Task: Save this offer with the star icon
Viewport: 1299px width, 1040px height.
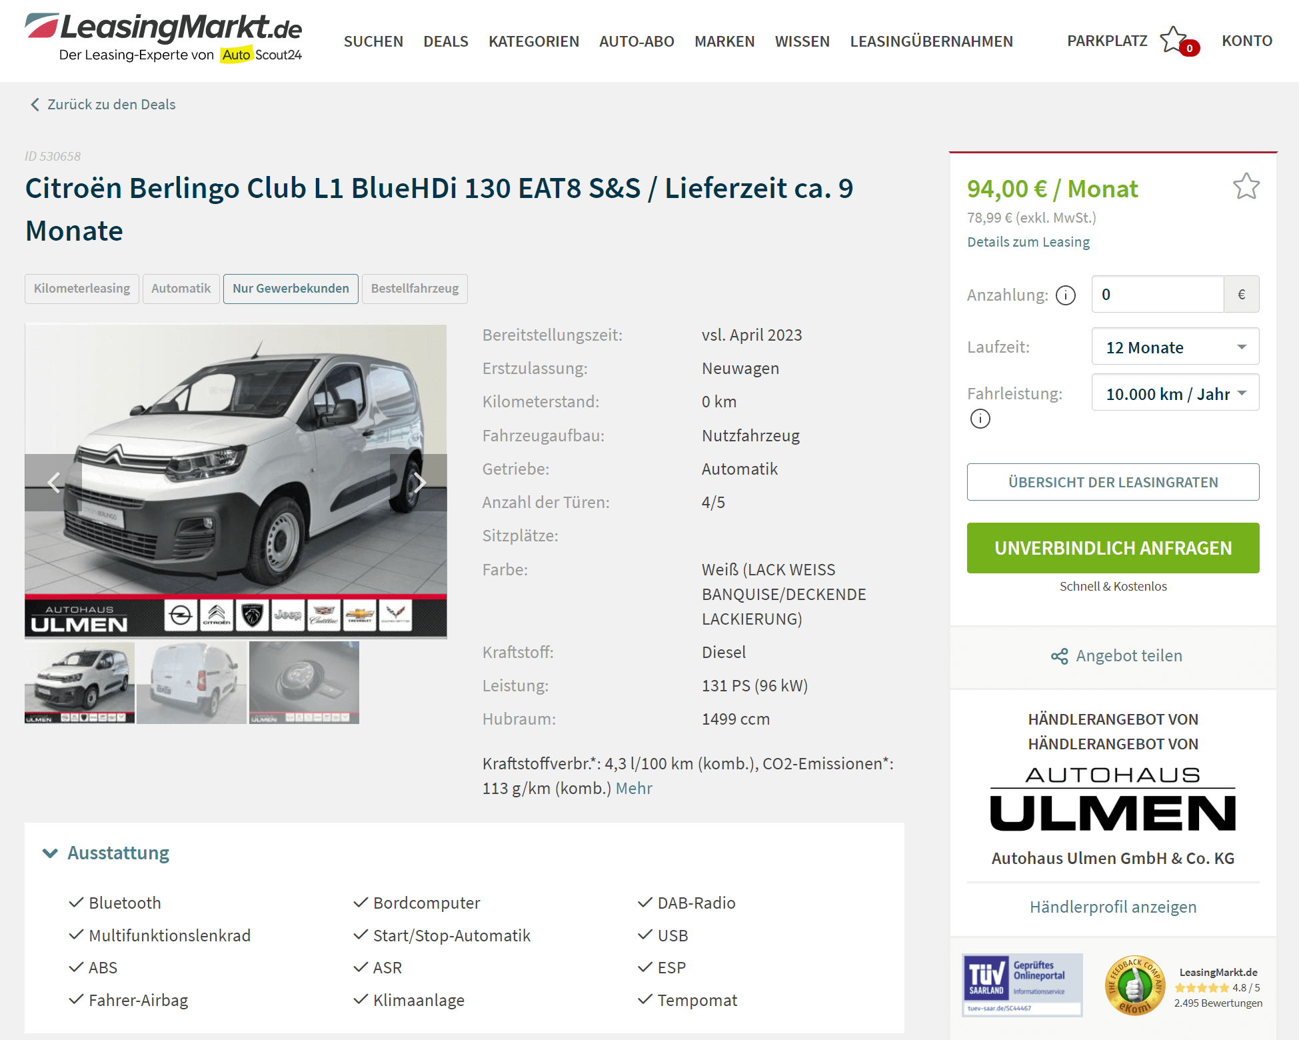Action: pyautogui.click(x=1246, y=187)
